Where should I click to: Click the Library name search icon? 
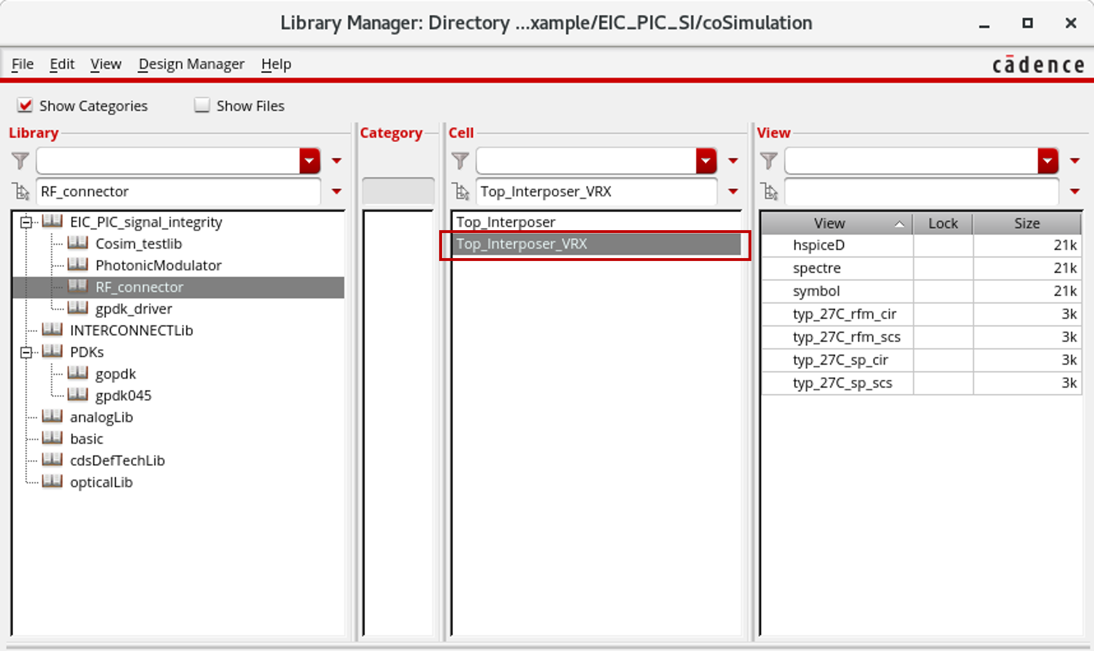click(21, 192)
